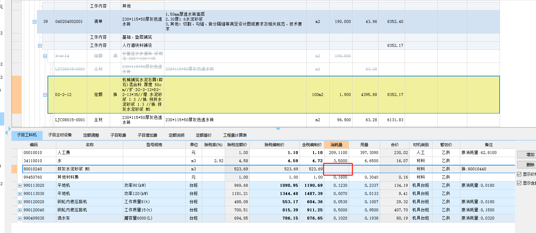The height and width of the screenshot is (233, 536).
Task: Open the 定额调整 tab
Action: pyautogui.click(x=91, y=135)
